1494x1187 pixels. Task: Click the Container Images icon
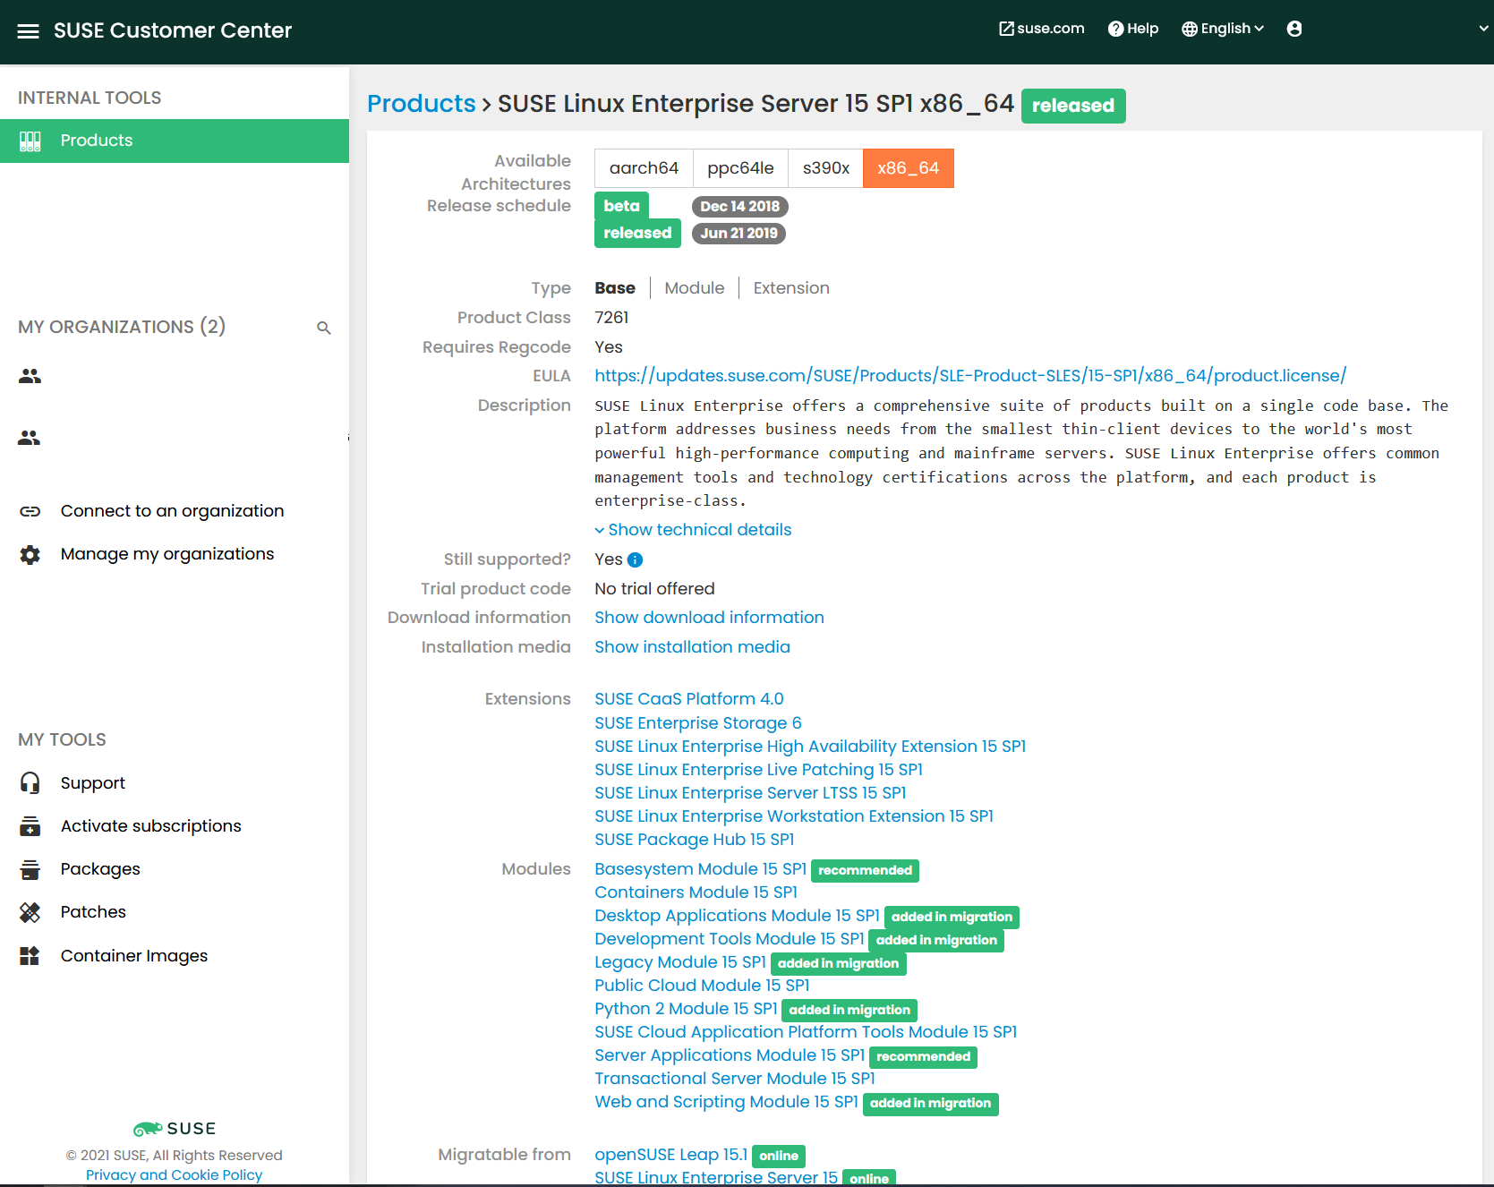click(30, 956)
